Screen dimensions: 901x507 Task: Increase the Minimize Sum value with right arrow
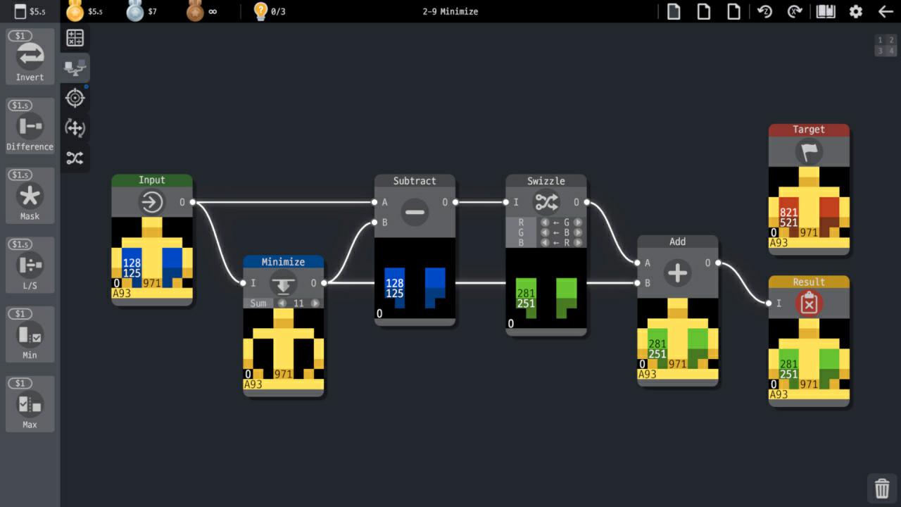(x=315, y=303)
